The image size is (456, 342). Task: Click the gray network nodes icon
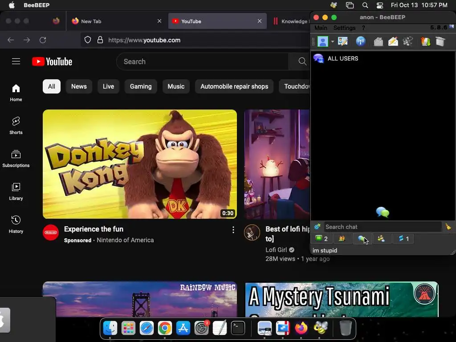(x=408, y=41)
